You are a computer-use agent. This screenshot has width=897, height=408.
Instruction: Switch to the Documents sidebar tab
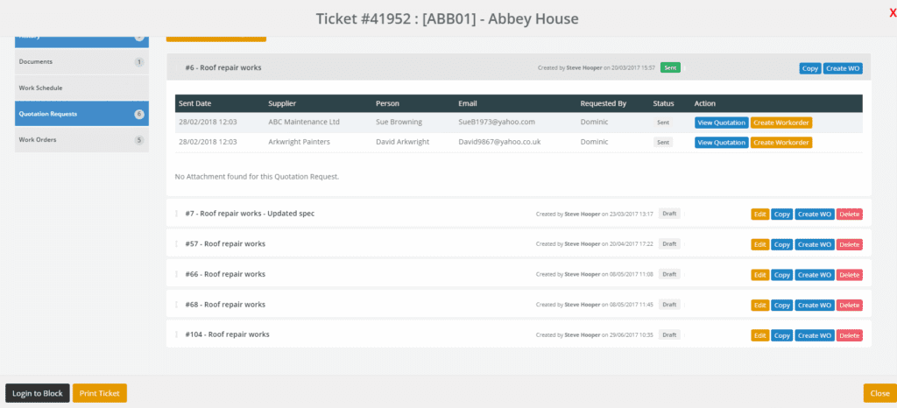(x=36, y=62)
